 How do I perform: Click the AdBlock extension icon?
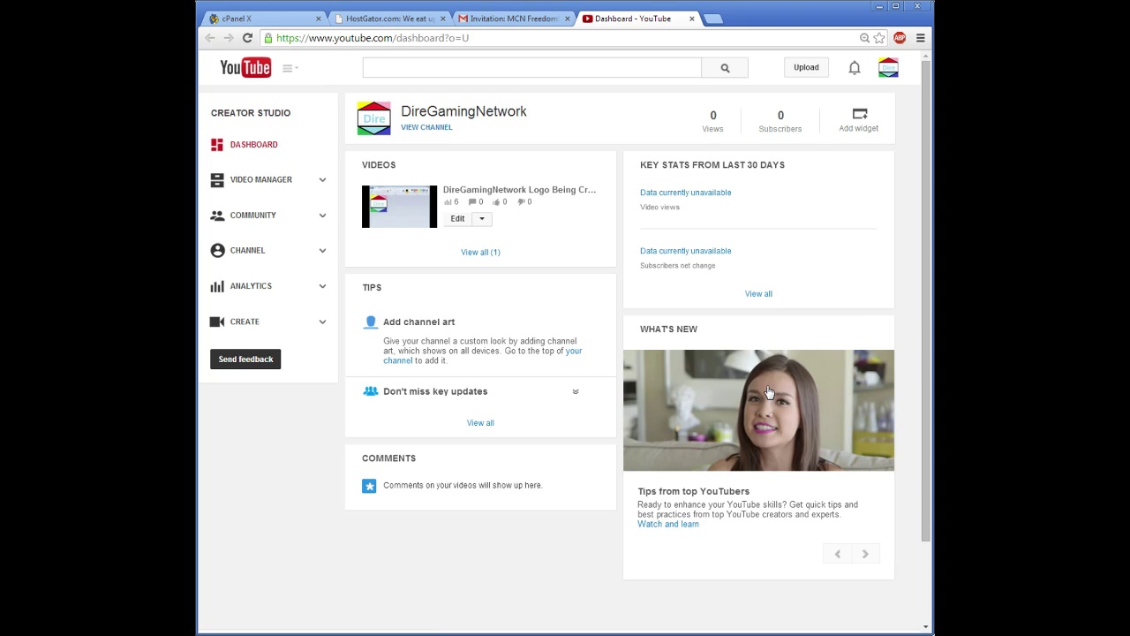(x=899, y=38)
